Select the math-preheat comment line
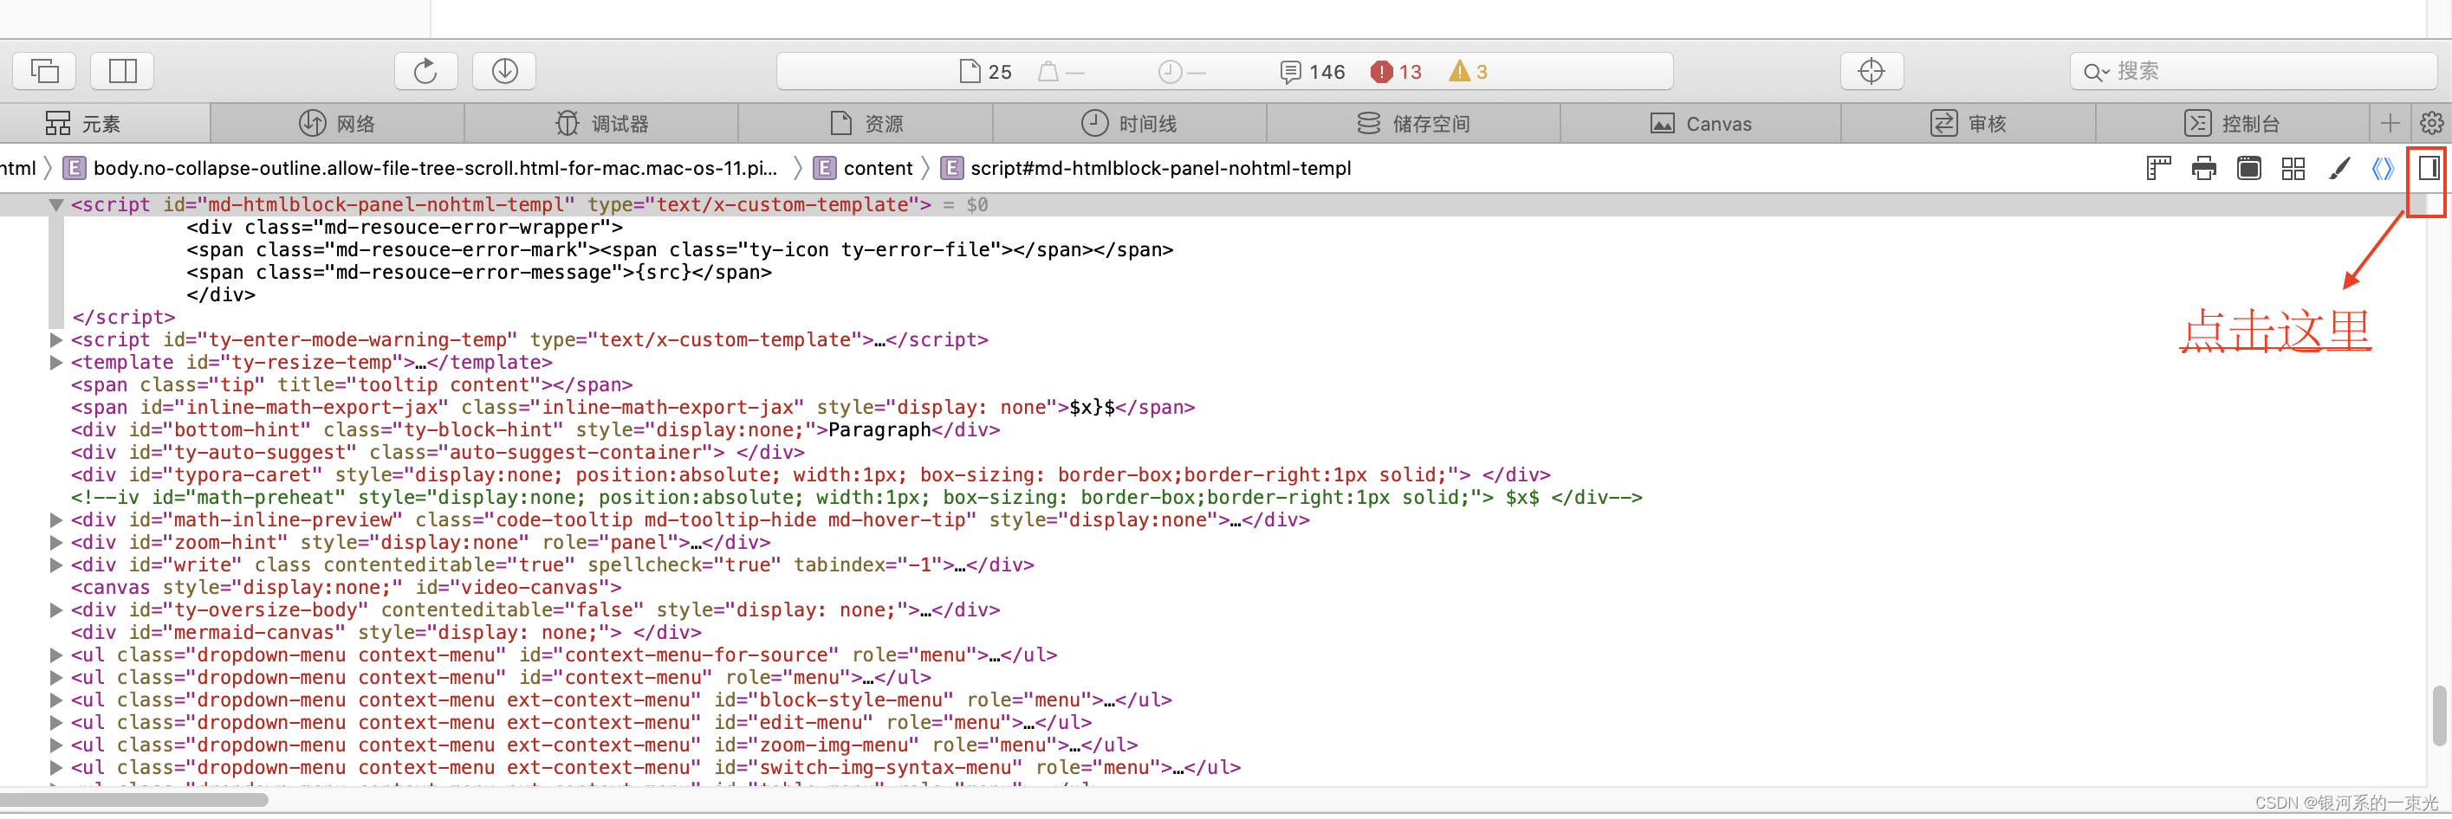Screen dimensions: 2452x819 click(x=856, y=498)
